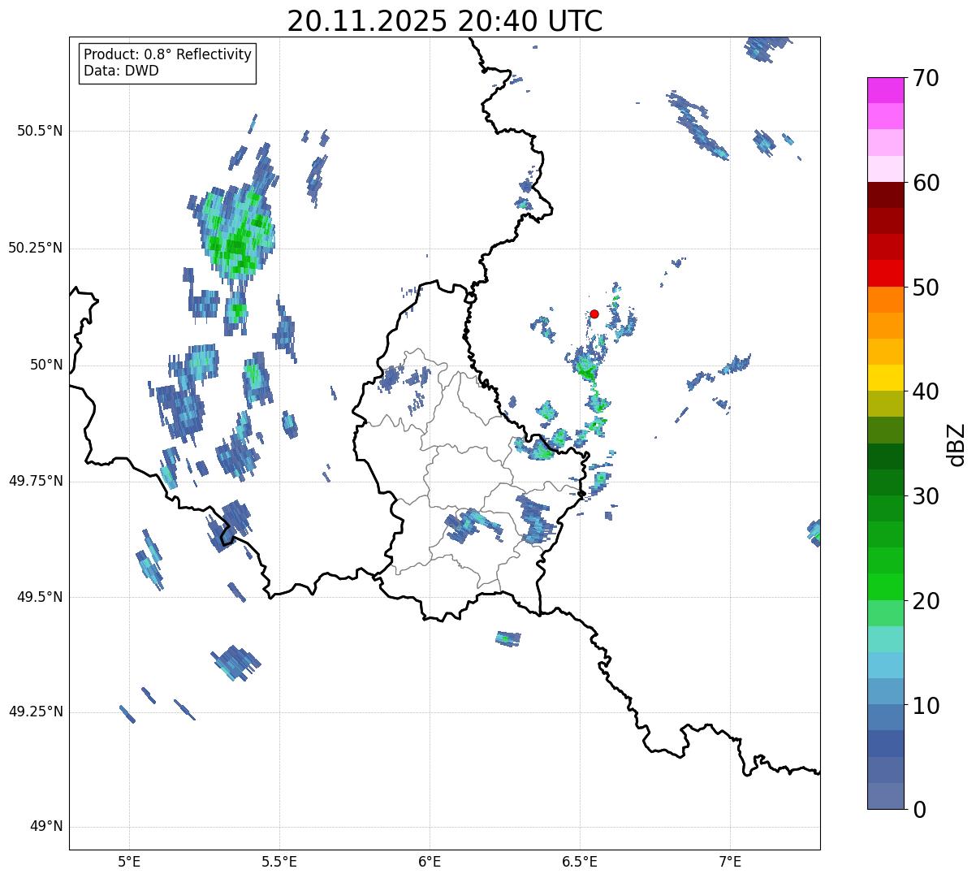Viewport: 976px width, 878px height.
Task: Click the 7°E longitude label
Action: click(x=730, y=861)
